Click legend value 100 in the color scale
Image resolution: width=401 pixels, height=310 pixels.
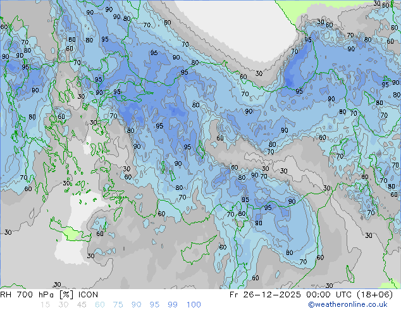click(x=194, y=305)
